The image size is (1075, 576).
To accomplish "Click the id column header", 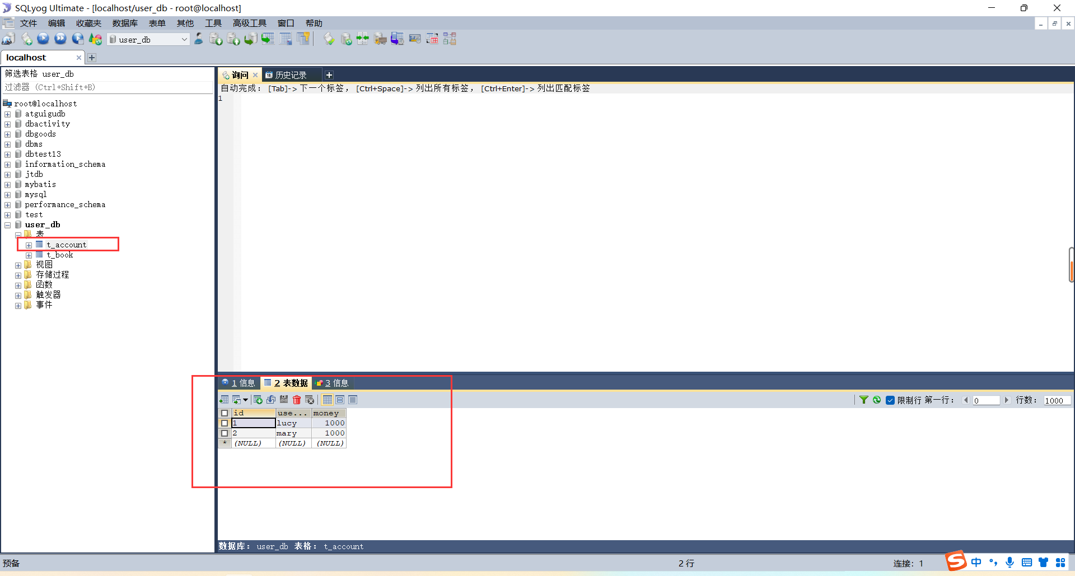I will (254, 413).
